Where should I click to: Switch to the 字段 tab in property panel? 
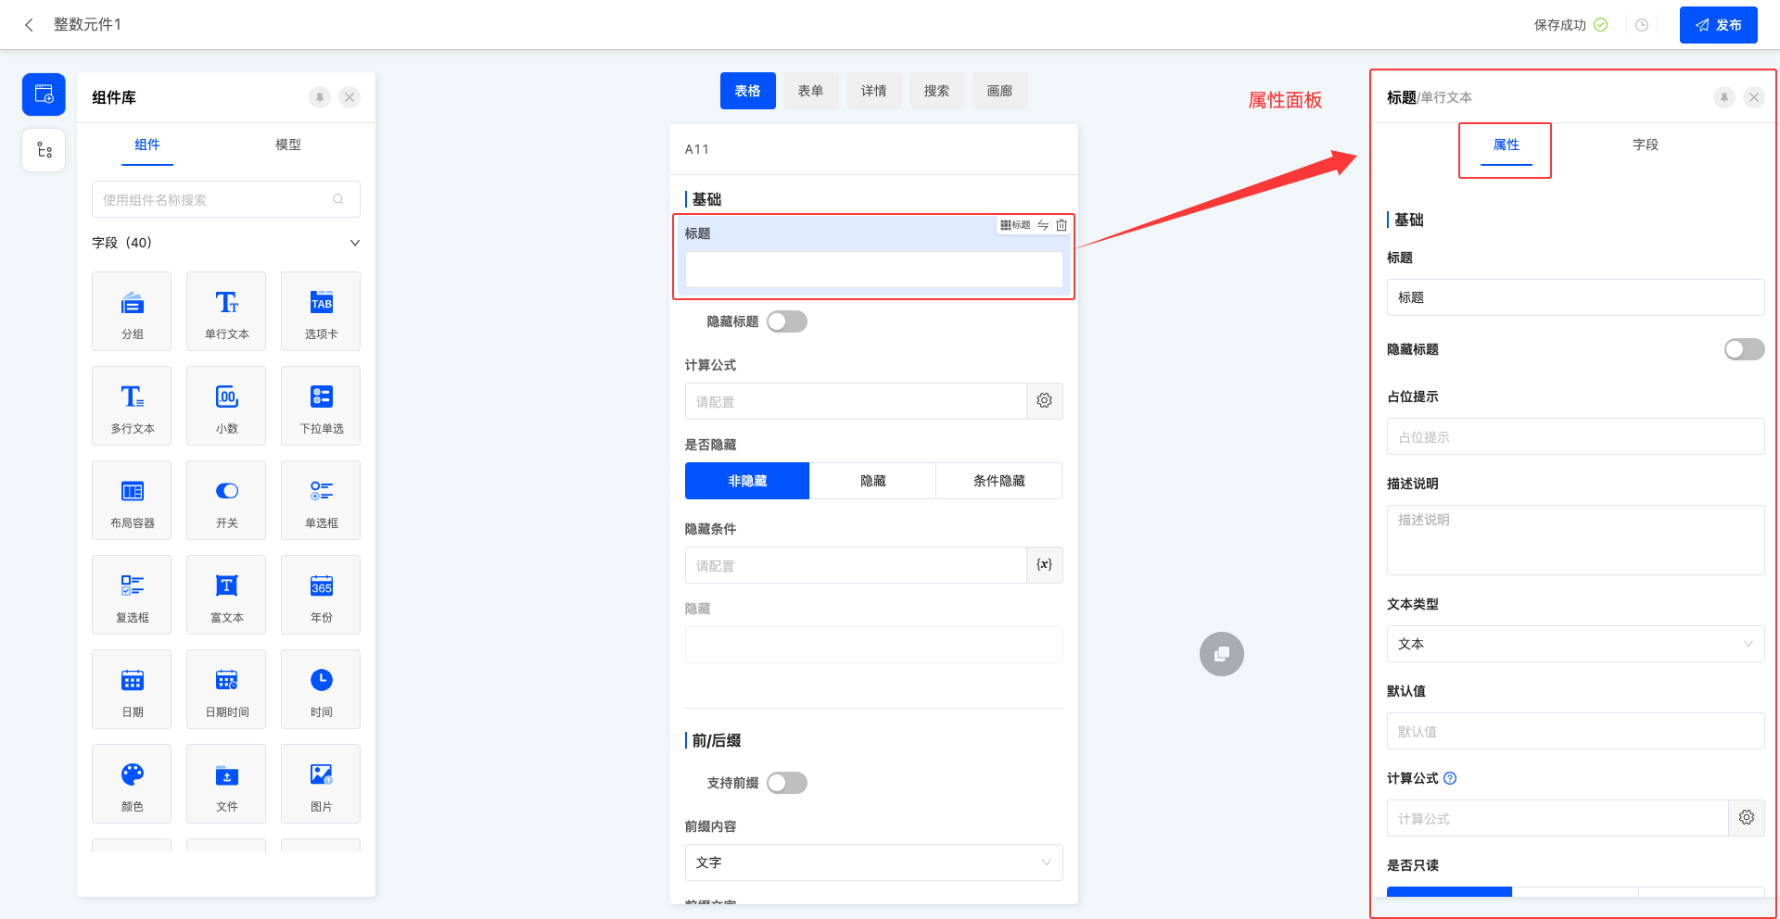click(1645, 145)
